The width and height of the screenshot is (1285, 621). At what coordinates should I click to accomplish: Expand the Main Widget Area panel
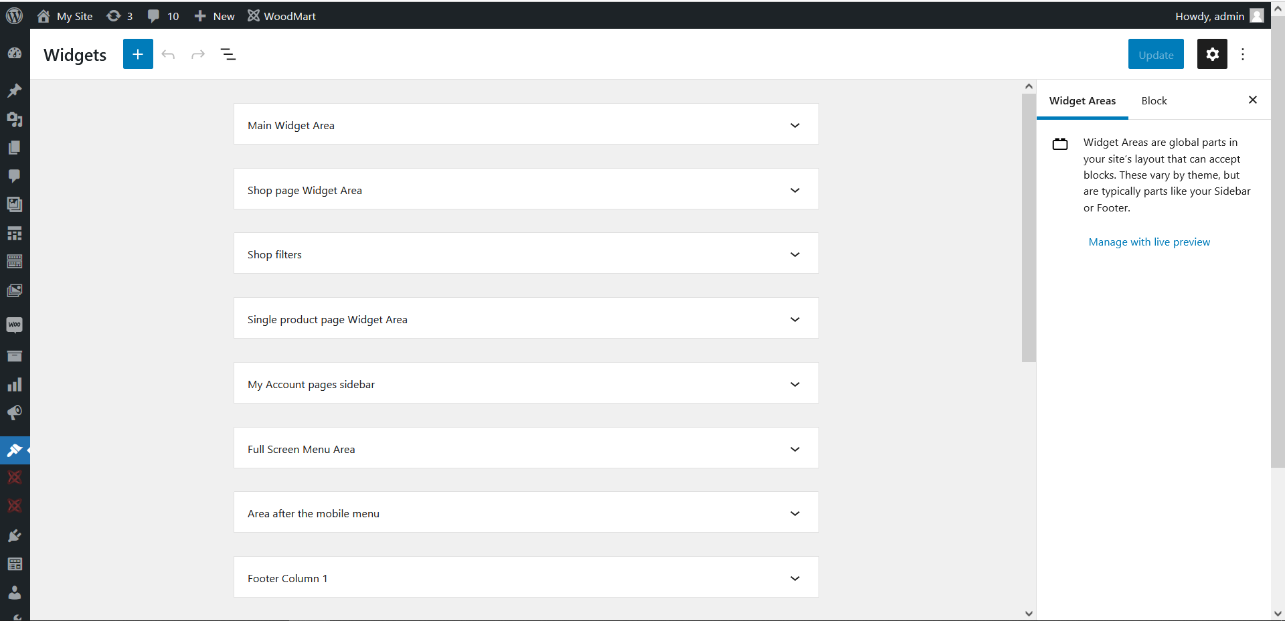794,125
